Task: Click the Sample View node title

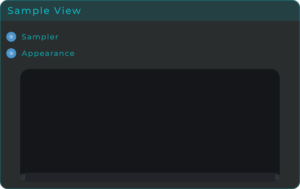Action: pos(44,10)
